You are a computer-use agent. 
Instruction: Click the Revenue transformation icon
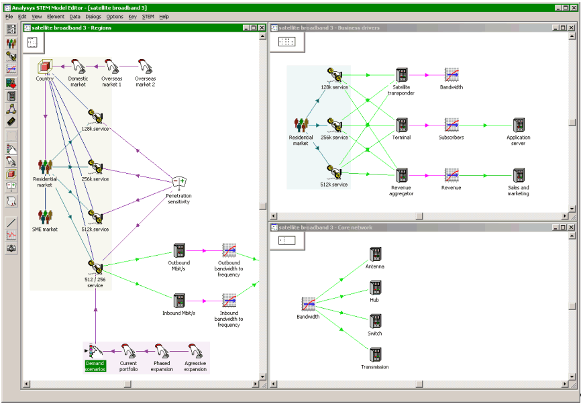click(x=452, y=176)
